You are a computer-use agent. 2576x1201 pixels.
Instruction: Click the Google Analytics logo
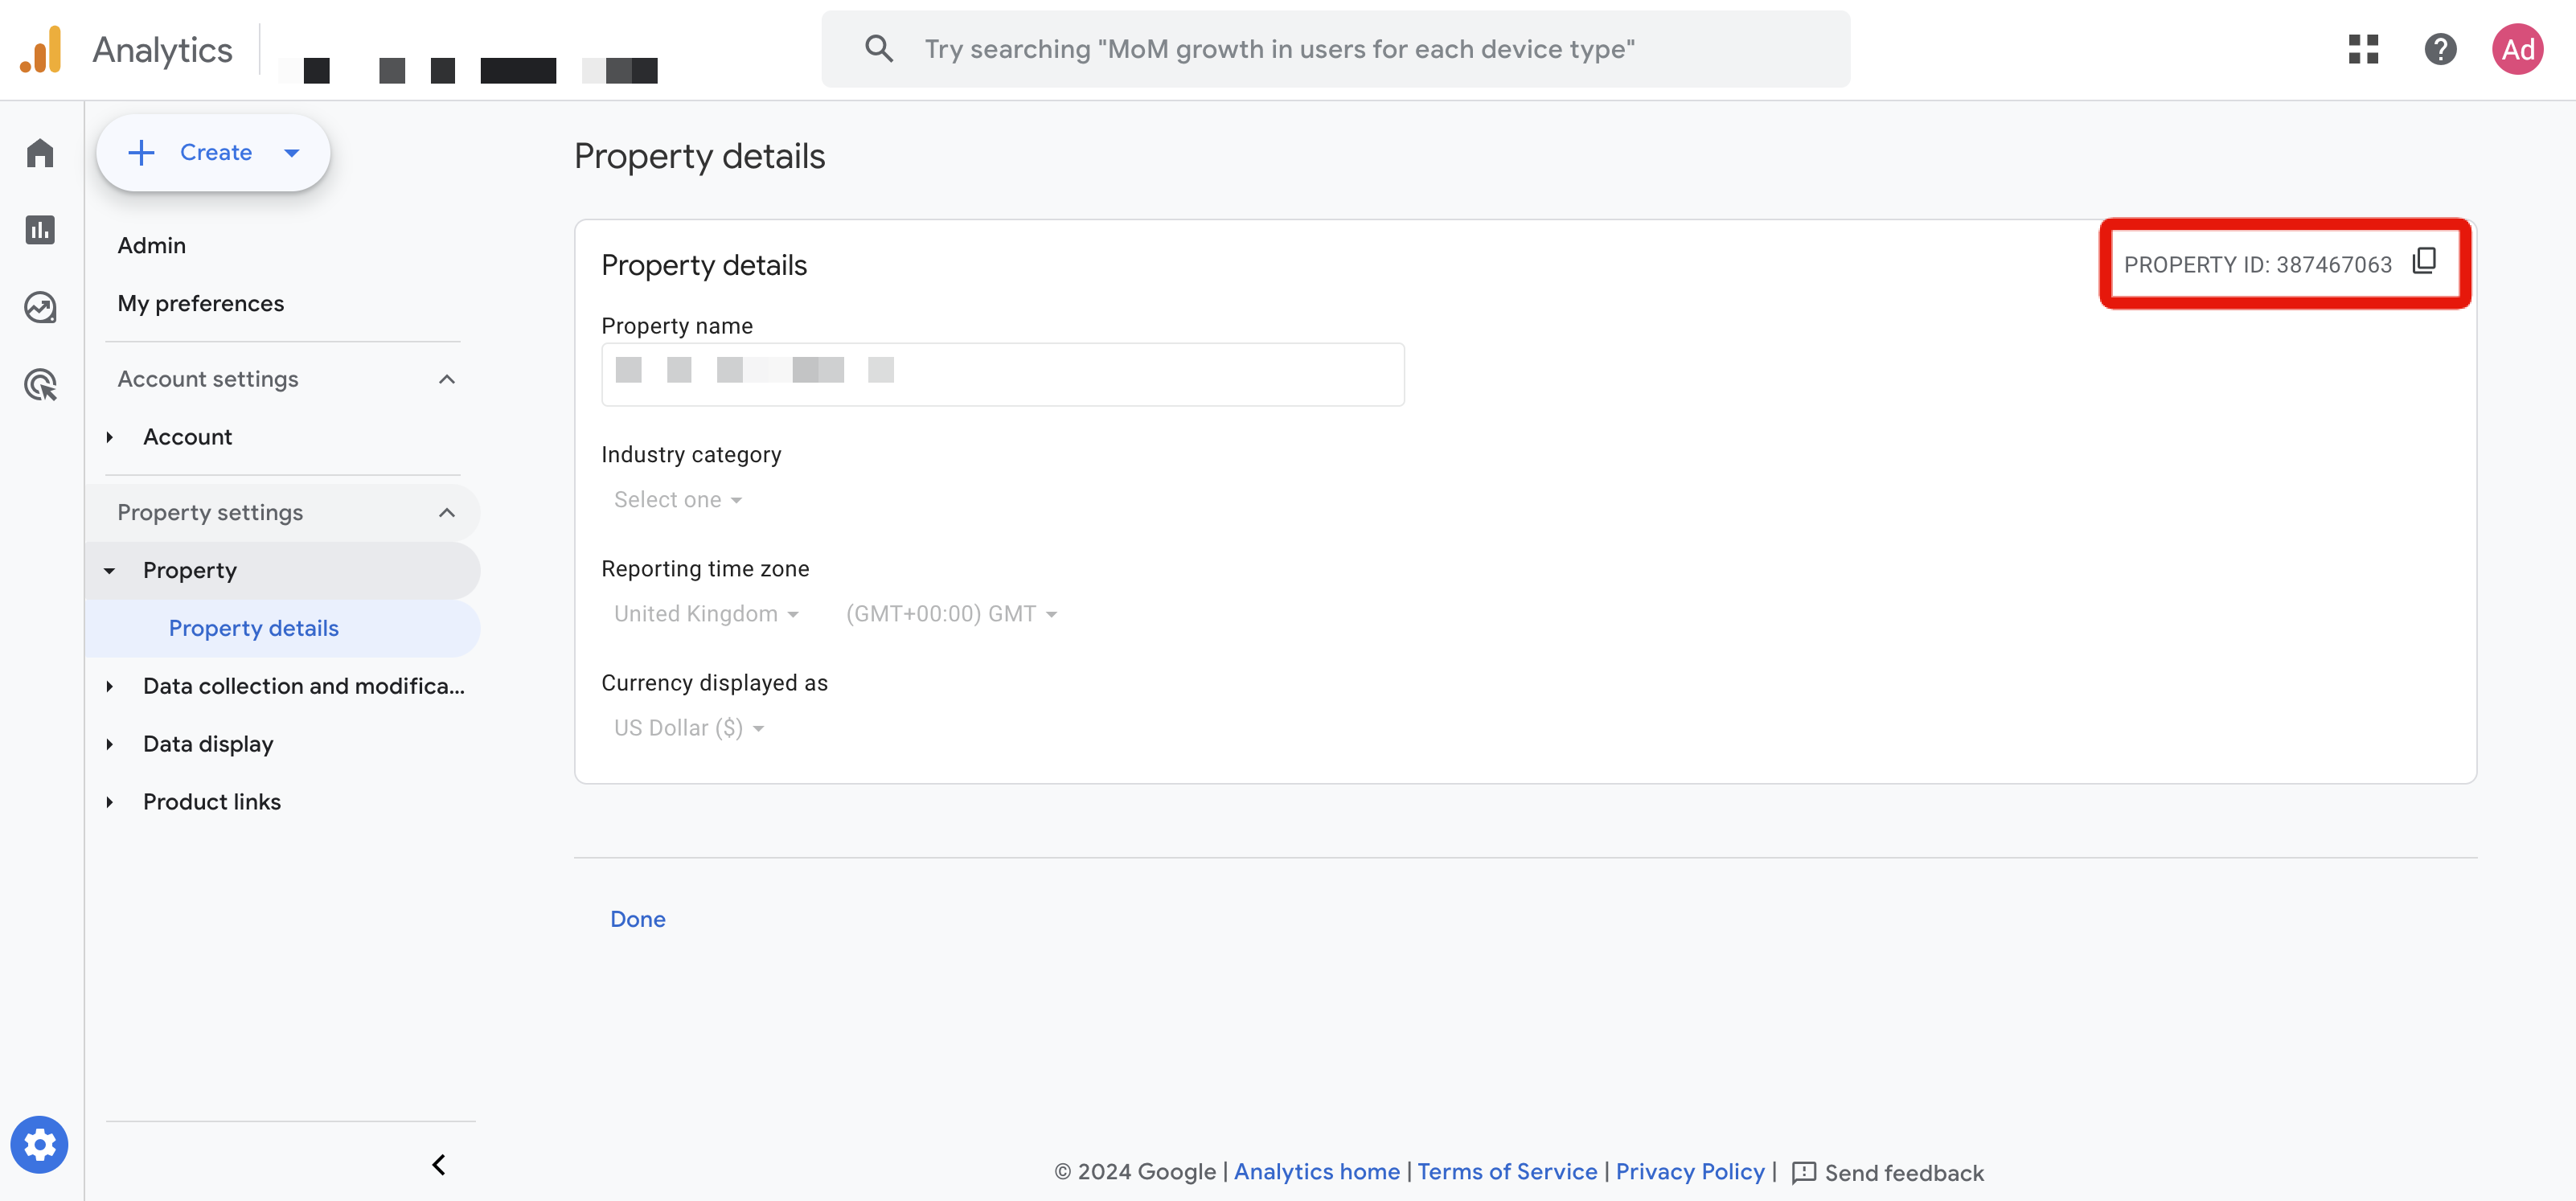coord(41,49)
